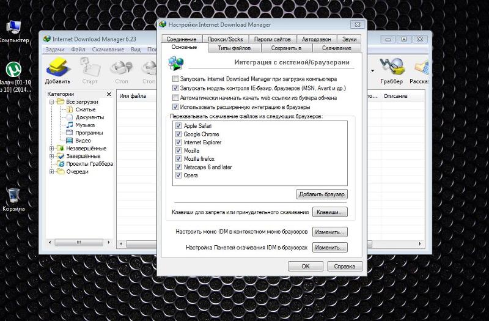The height and width of the screenshot is (321, 489).
Task: Uncheck Apple Safari browser
Action: [x=178, y=125]
